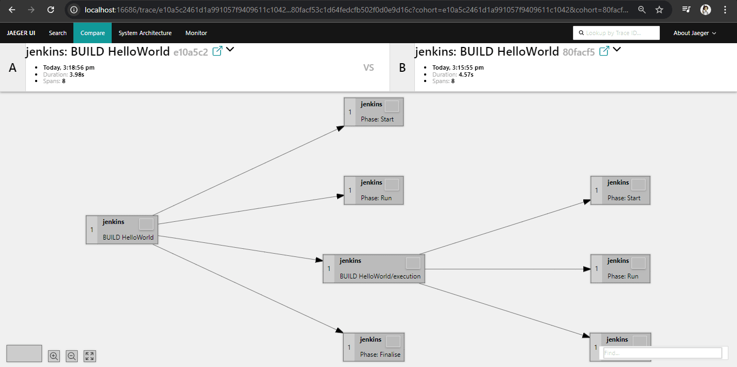Click the browser forward arrow
737x367 pixels.
(31, 10)
